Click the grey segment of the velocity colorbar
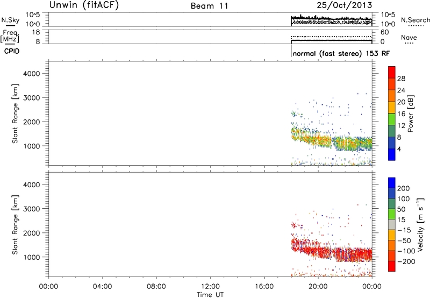Screen dimensions: 430x298 coord(392,224)
